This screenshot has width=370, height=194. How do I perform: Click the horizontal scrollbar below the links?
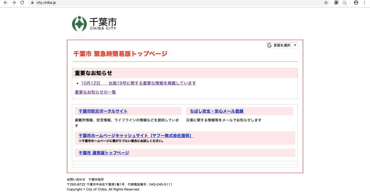pyautogui.click(x=185, y=165)
